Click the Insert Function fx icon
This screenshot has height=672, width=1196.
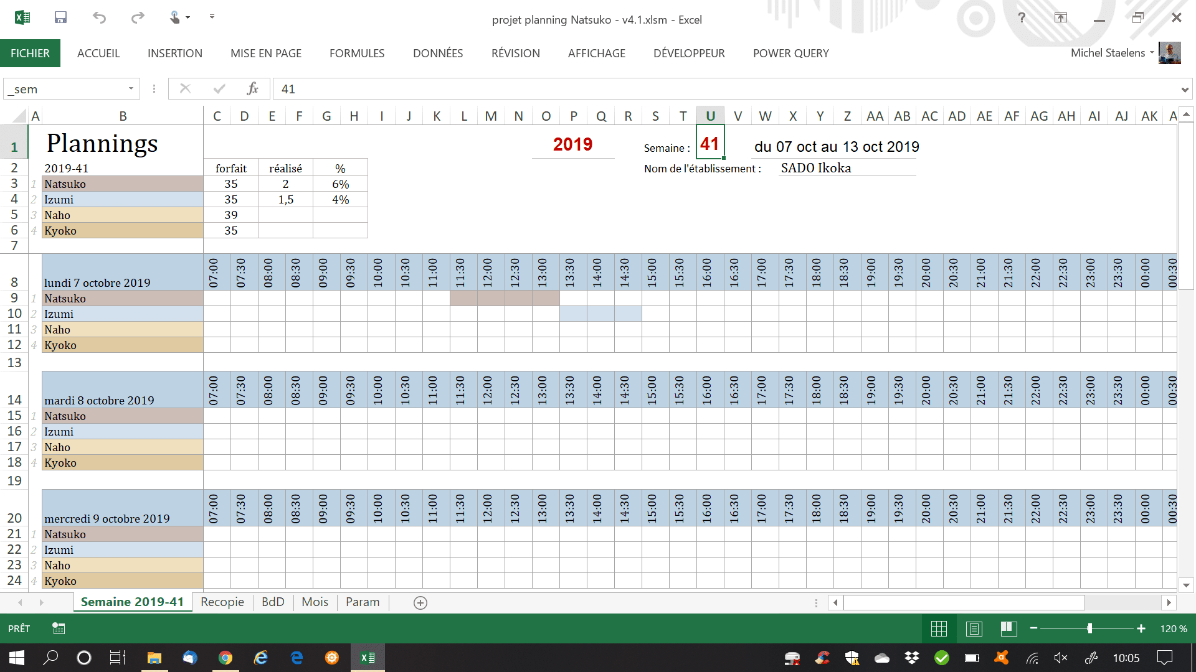click(252, 89)
